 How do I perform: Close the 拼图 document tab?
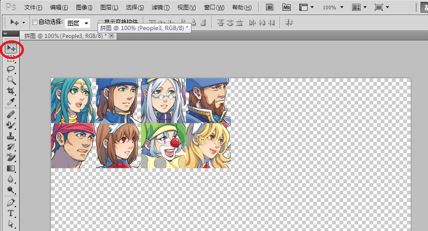point(111,36)
